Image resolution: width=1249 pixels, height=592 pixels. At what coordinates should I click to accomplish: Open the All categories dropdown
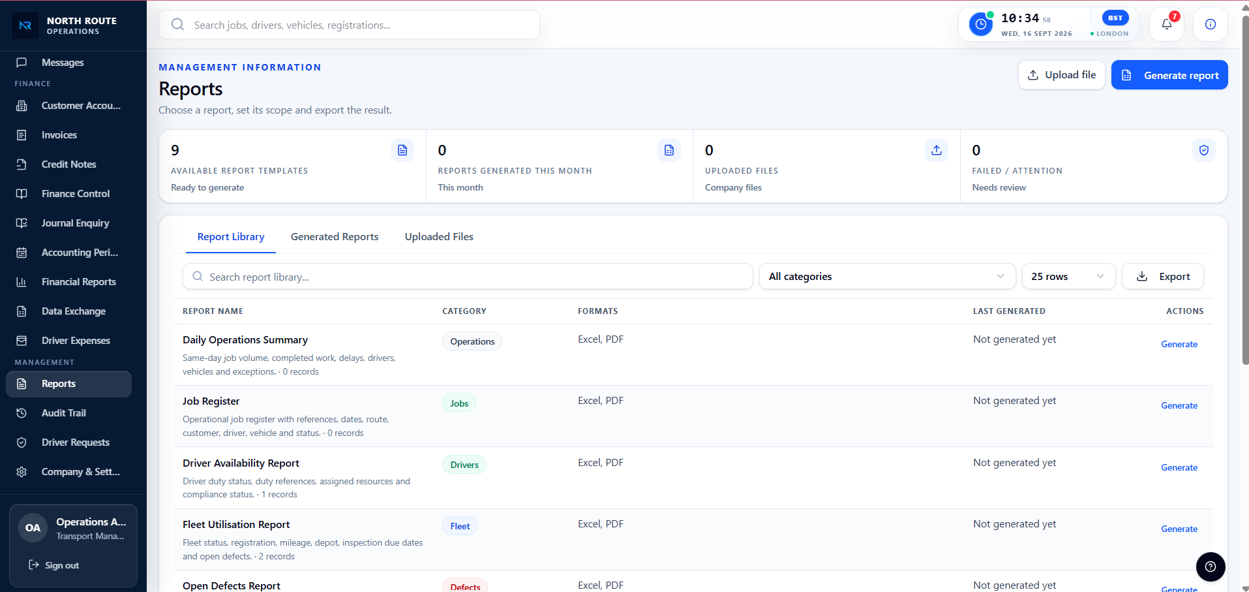(887, 276)
